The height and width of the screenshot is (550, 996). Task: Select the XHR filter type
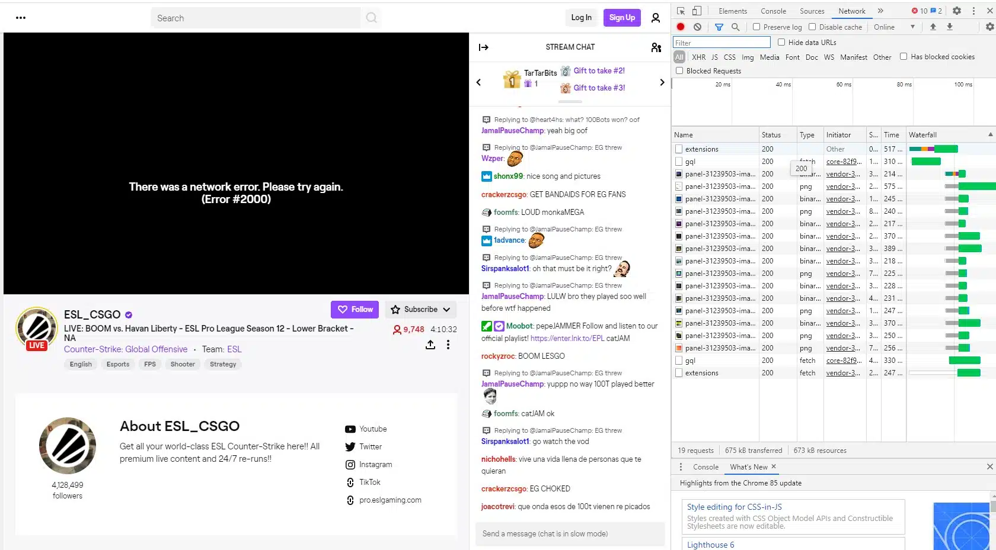click(x=698, y=57)
